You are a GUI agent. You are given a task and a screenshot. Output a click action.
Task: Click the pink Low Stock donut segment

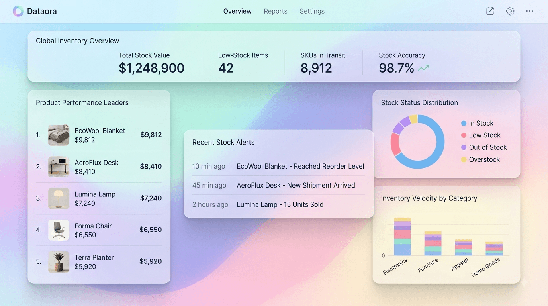point(395,144)
